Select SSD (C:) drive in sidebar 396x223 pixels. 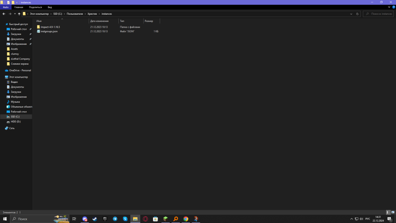click(15, 117)
